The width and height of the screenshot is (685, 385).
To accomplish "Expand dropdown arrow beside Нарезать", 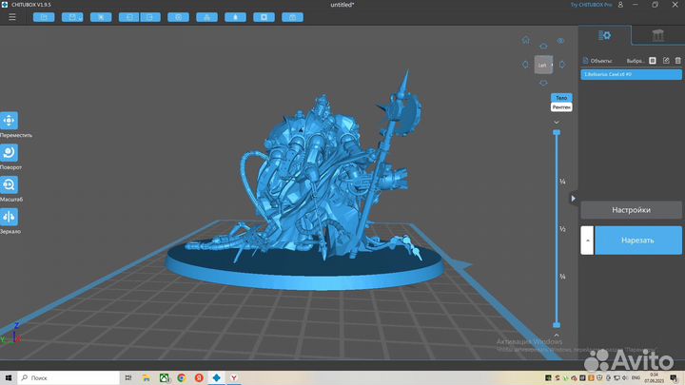I will tap(587, 241).
